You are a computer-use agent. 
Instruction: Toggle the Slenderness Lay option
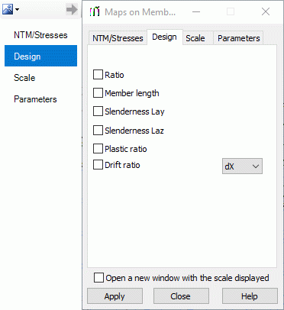click(x=98, y=111)
